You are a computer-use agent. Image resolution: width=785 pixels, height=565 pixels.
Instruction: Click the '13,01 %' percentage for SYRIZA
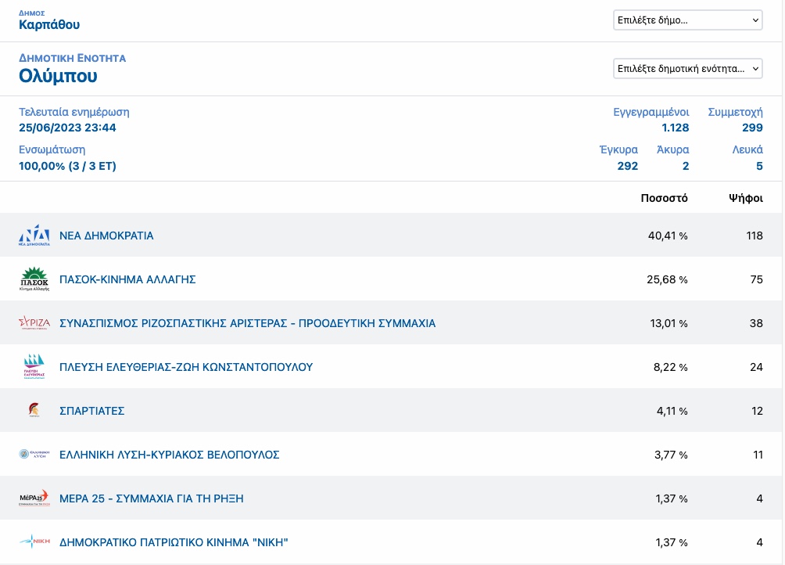click(x=669, y=323)
